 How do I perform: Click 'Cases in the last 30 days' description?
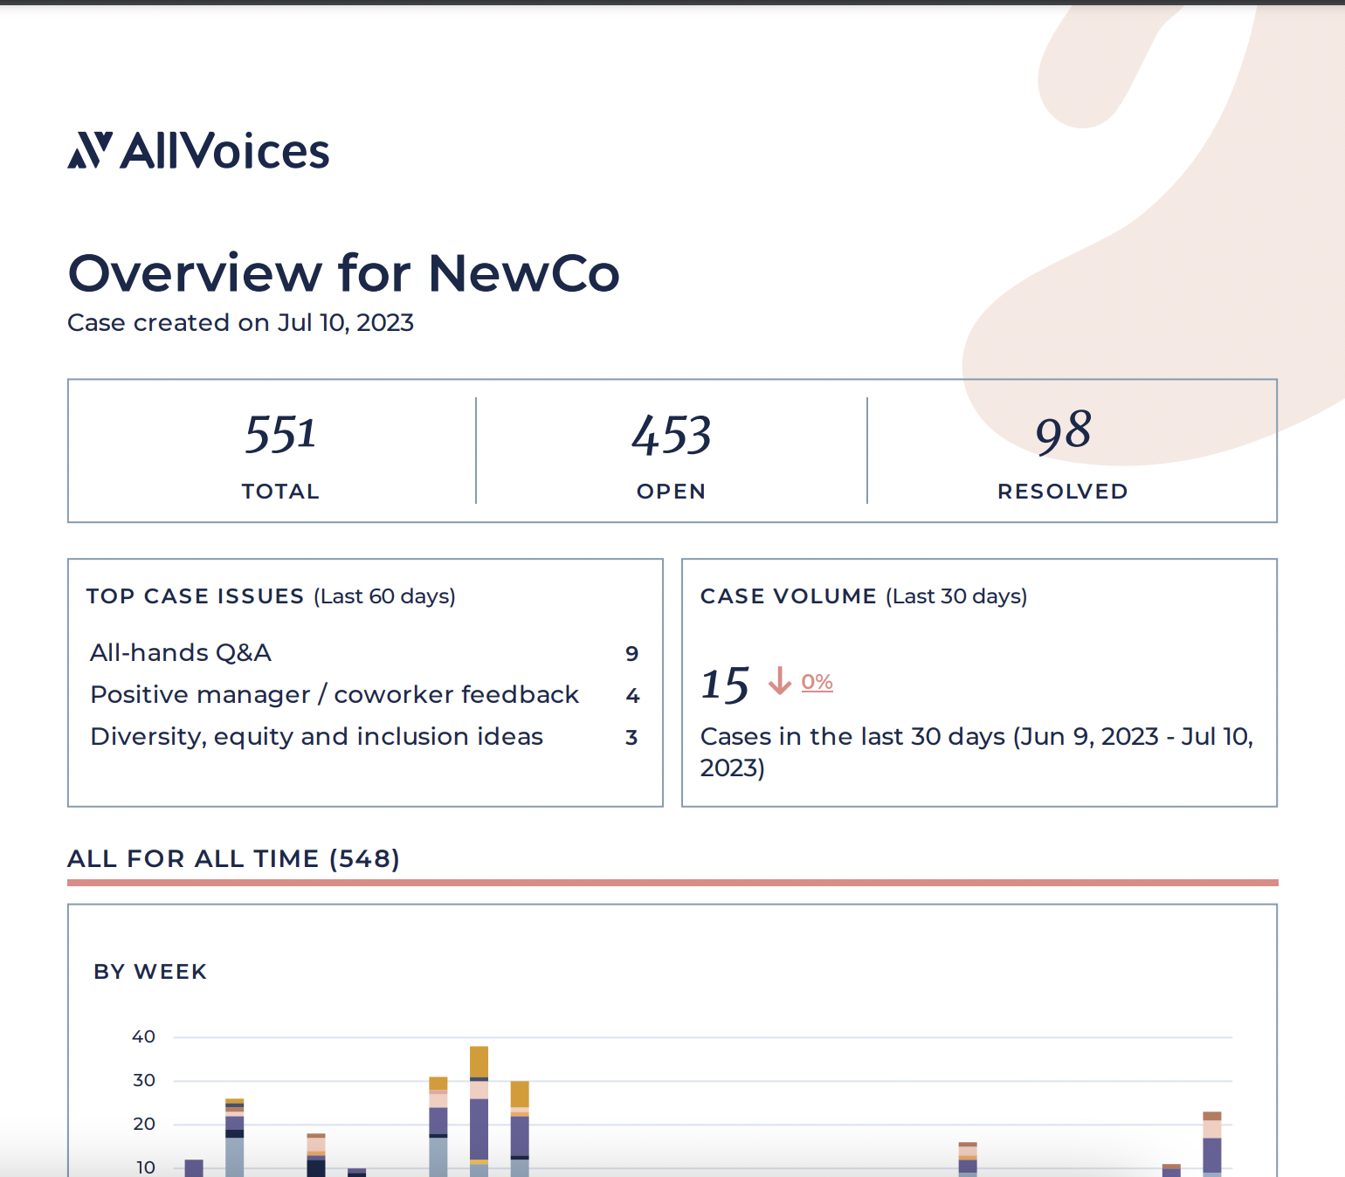tap(976, 752)
